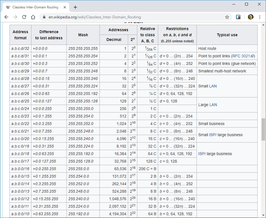Open the Chrome three-dot menu
Screen dimensions: 266x218
260,17
